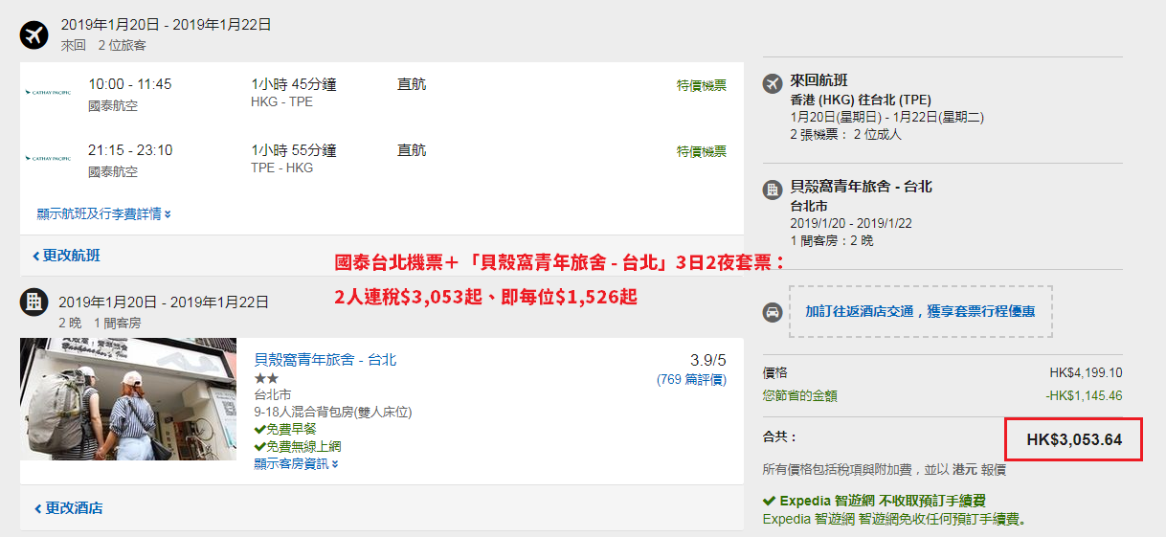Expand 顯示航班及行李費詳情 details

(104, 214)
